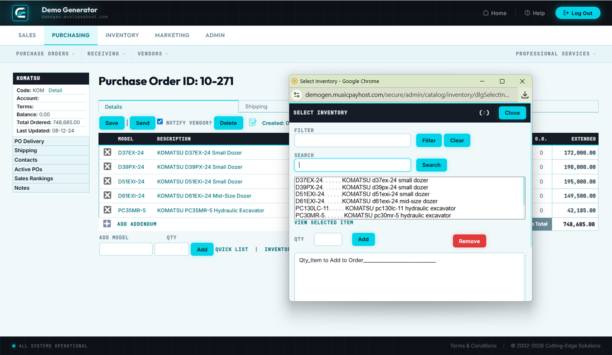Open help question mark in Select Inventory
Viewport: 612px width, 355px height.
[484, 113]
